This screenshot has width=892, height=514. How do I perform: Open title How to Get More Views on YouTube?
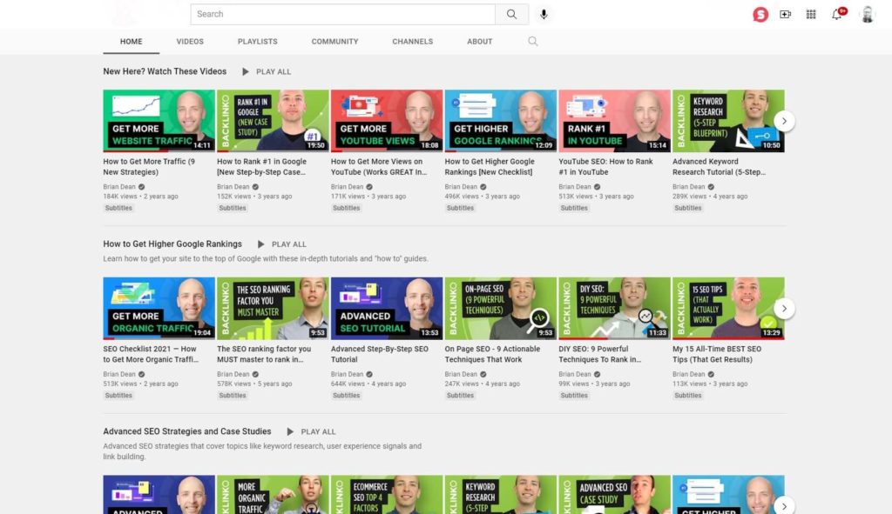pos(379,166)
